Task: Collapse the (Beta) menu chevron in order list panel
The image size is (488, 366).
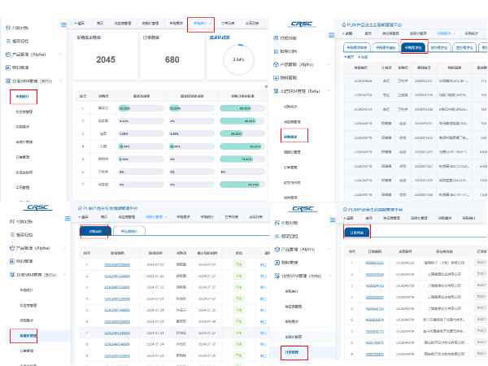Action: click(x=329, y=276)
